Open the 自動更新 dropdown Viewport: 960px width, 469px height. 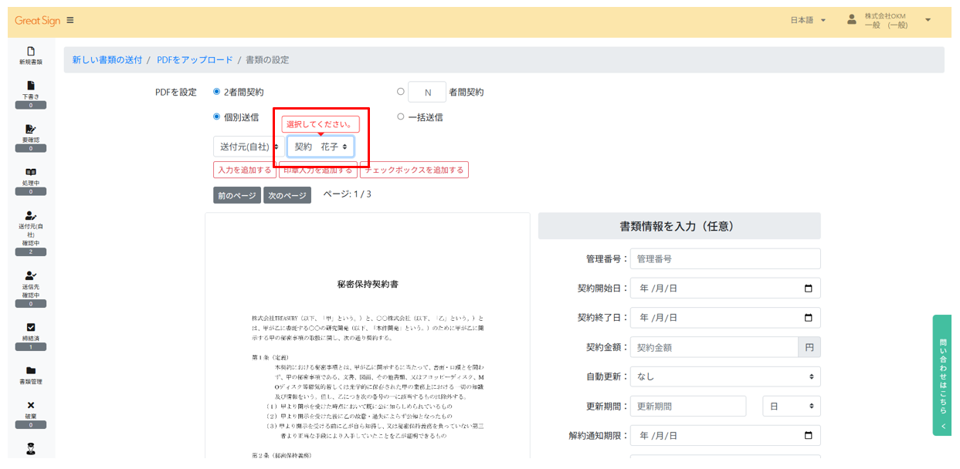click(x=725, y=376)
